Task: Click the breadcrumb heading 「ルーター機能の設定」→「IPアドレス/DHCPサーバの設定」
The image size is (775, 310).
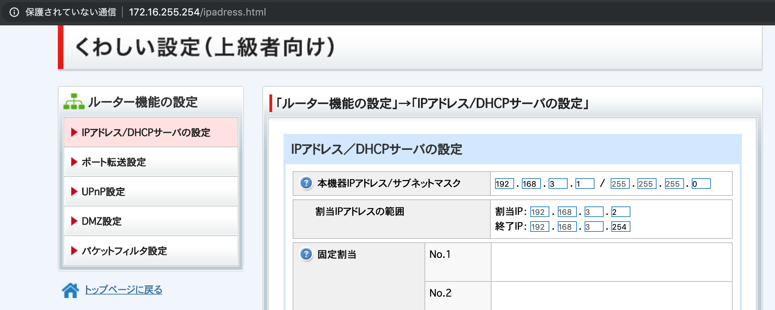Action: point(432,104)
